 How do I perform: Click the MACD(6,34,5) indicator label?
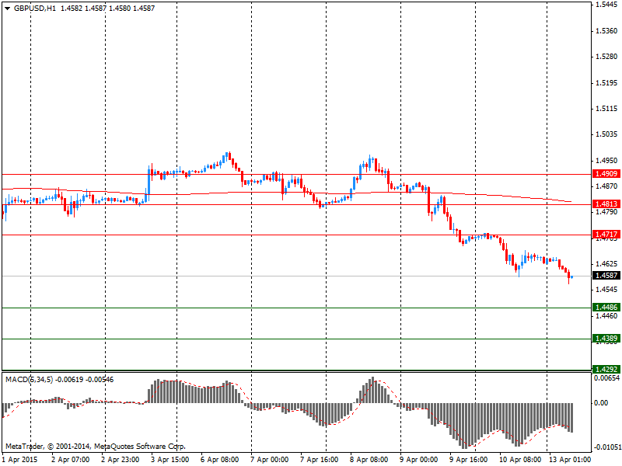point(29,380)
